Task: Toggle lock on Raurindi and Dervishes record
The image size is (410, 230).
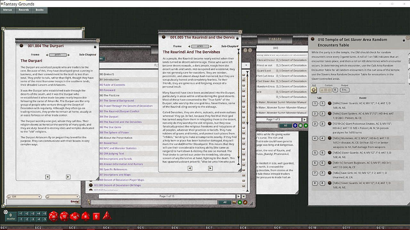Action: click(237, 38)
